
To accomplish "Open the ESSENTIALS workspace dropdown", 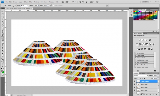I will (146, 2).
